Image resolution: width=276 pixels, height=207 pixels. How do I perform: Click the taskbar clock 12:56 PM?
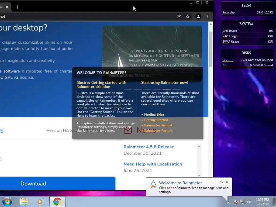point(262,202)
